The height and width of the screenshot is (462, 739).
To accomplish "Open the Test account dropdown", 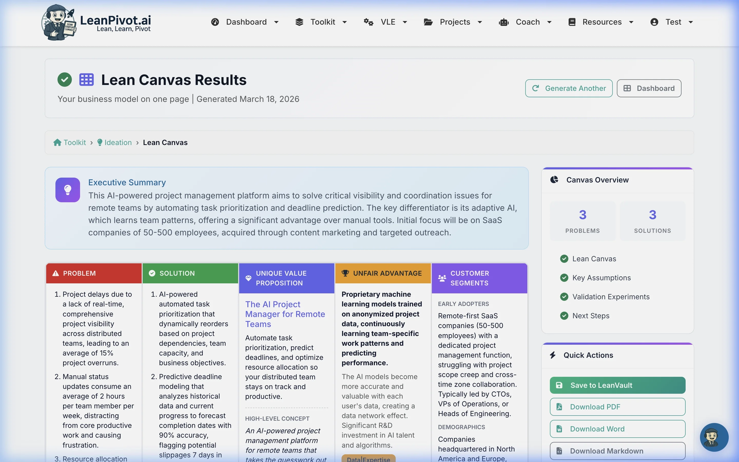I will pyautogui.click(x=673, y=22).
